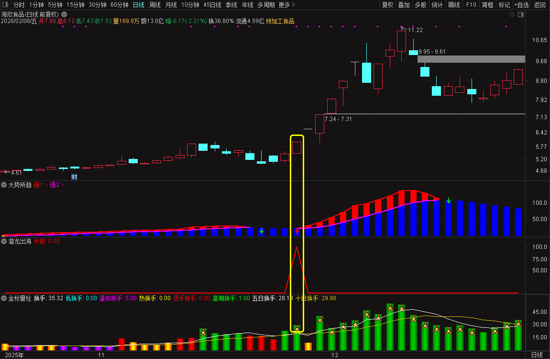This screenshot has width=550, height=359.
Task: Toggle the sidebar panel icon at top-left
Action: [x=5, y=5]
